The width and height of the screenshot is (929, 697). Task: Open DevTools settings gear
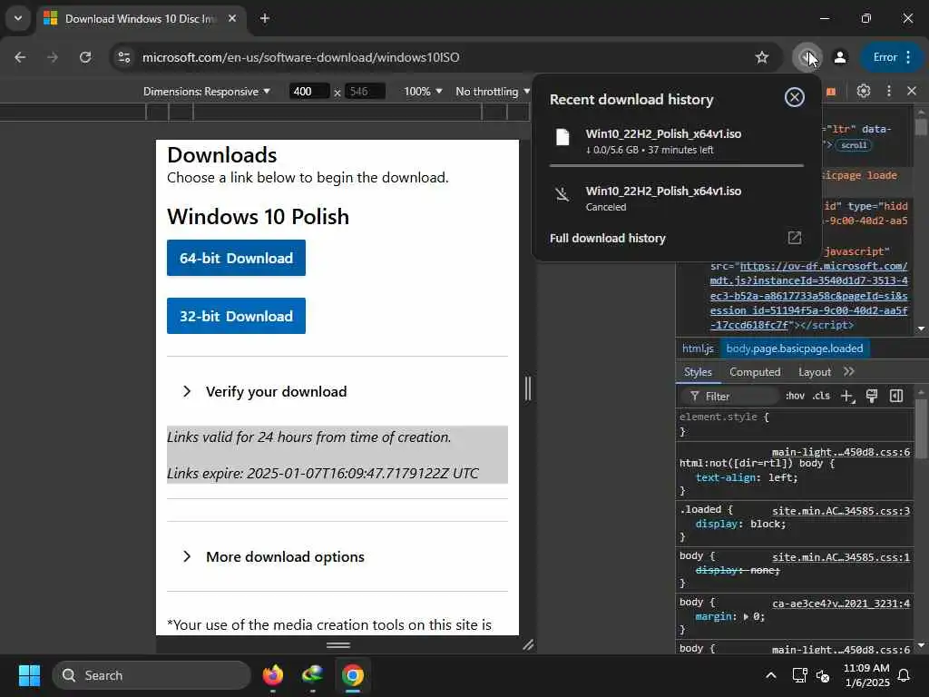pos(864,91)
